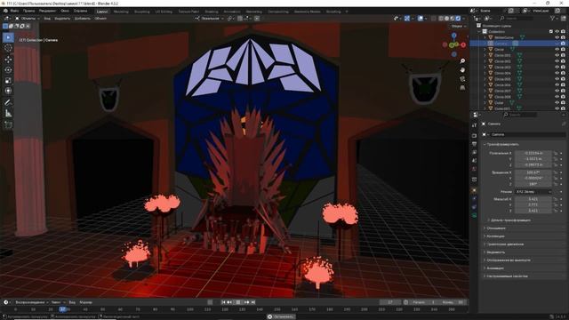Open the Tool properties tab
The width and height of the screenshot is (569, 320).
474,124
